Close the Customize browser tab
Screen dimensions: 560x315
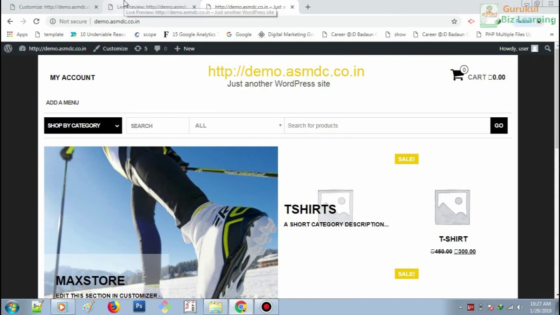96,7
